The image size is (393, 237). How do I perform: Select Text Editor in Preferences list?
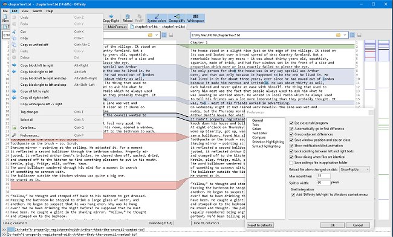[259, 133]
